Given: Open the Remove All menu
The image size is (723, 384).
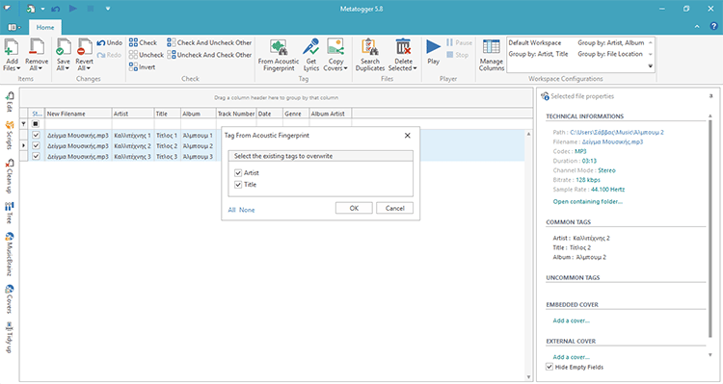Looking at the screenshot, I should [x=37, y=55].
